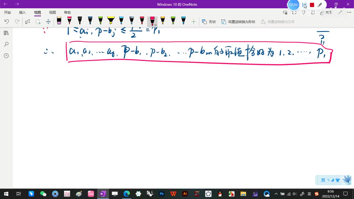Pick the red pencil pen
The height and width of the screenshot is (199, 354).
tap(69, 21)
